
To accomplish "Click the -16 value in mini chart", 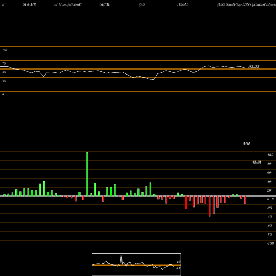I will click(x=178, y=262).
